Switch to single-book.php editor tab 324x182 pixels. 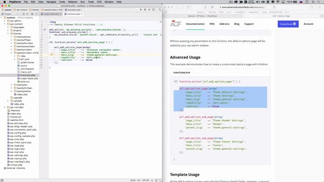point(51,14)
